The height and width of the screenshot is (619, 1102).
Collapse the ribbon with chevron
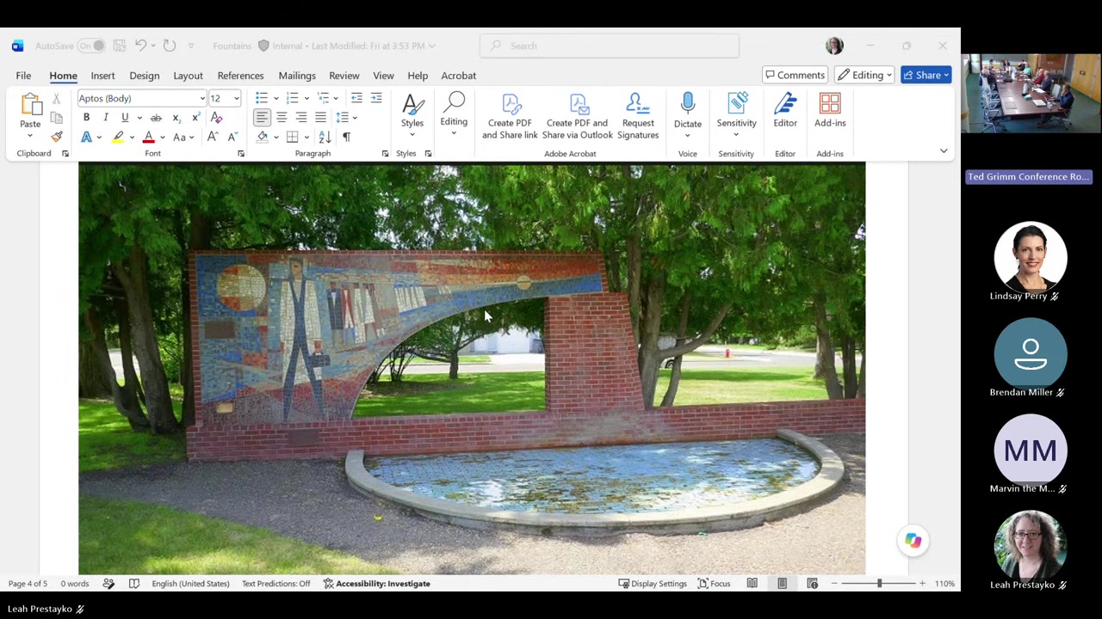pos(944,151)
